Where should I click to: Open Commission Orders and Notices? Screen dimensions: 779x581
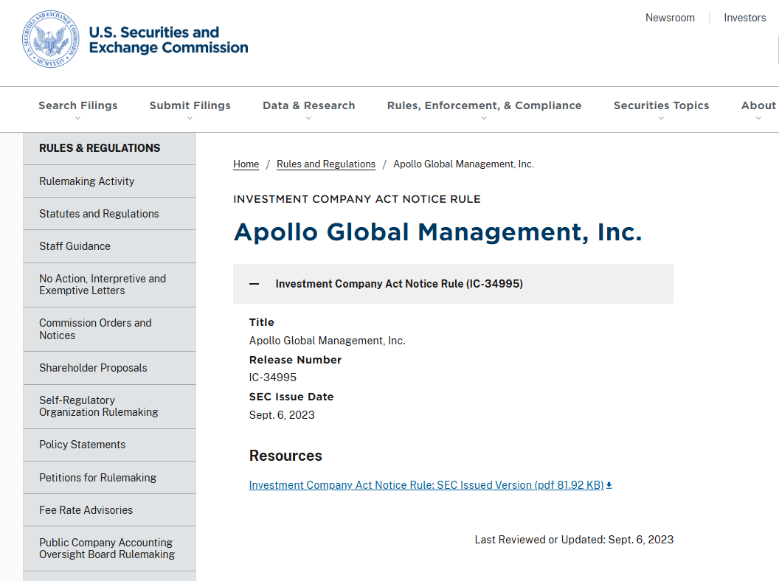(95, 329)
